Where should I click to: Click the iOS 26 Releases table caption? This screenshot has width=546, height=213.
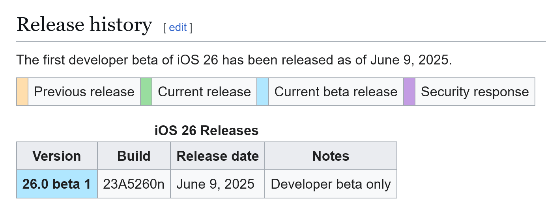(206, 130)
